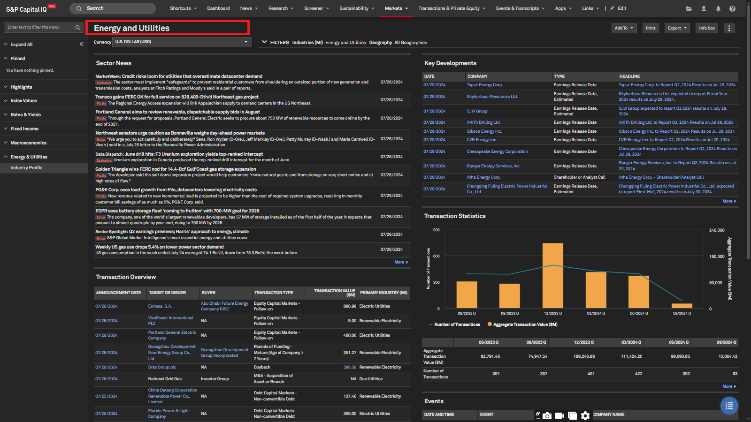Open the notifications bell
Image resolution: width=751 pixels, height=422 pixels.
point(718,8)
